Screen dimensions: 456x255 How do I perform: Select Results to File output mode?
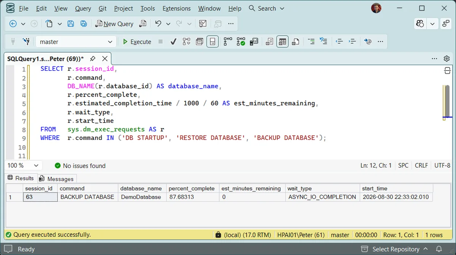tap(295, 41)
